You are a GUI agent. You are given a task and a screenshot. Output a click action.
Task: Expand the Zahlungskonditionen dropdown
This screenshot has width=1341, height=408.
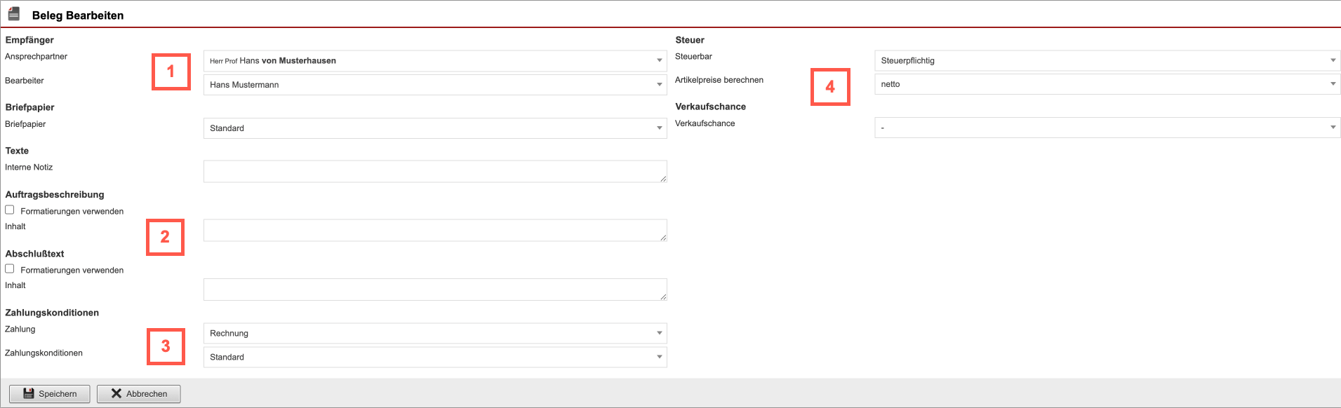click(x=434, y=357)
